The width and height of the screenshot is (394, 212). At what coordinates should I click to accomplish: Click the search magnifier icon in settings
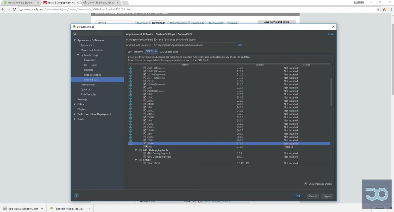[75, 34]
